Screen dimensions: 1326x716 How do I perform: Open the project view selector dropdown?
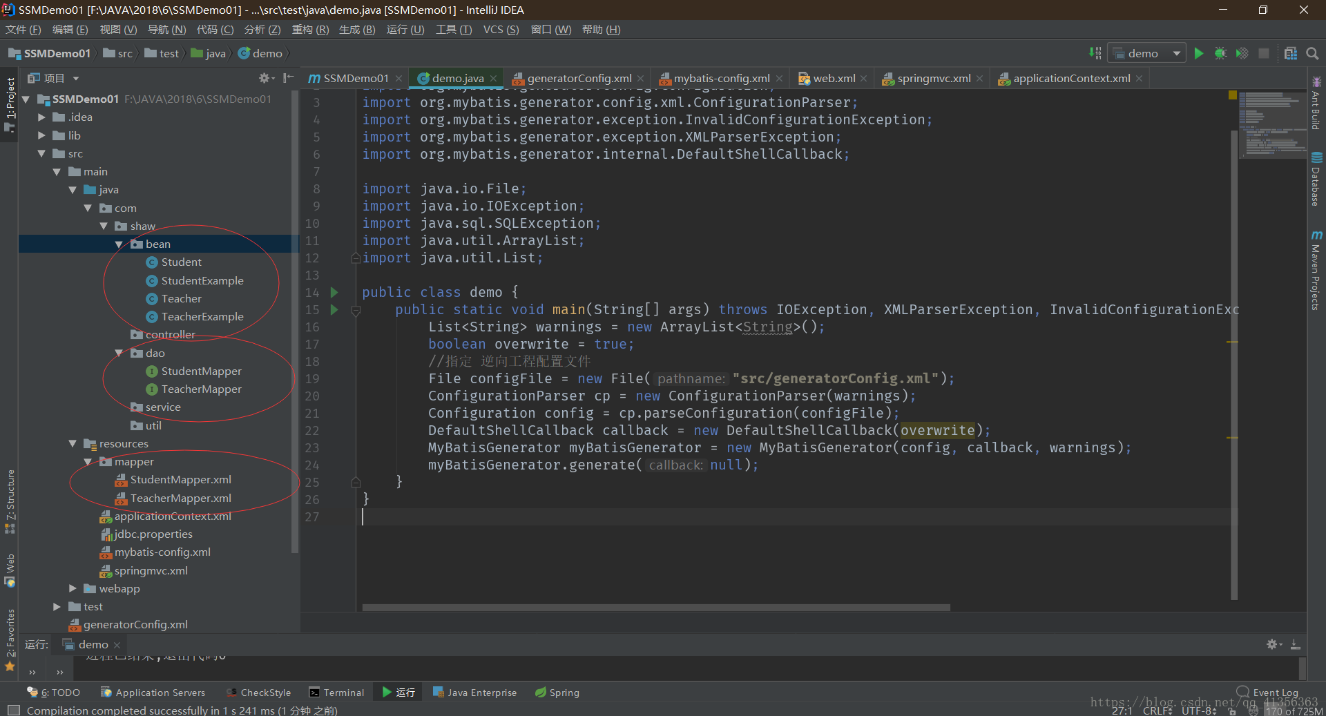click(x=54, y=78)
